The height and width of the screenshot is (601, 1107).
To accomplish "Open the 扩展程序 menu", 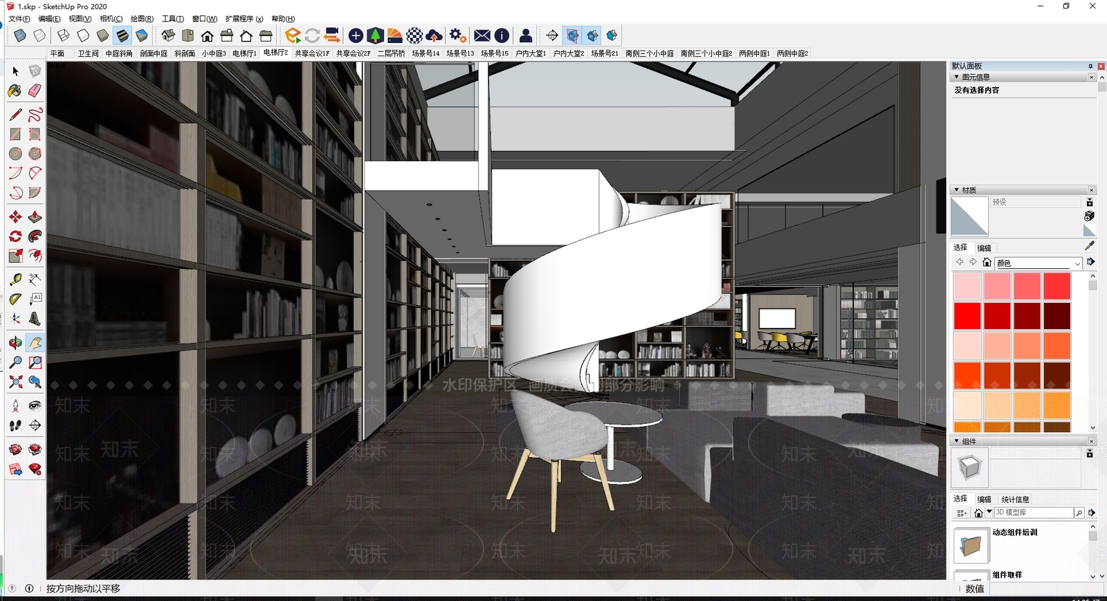I will tap(244, 19).
